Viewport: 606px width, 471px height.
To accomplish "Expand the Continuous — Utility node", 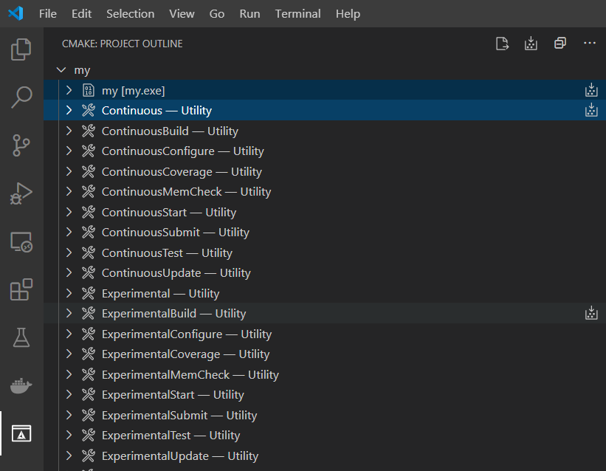I will point(69,111).
